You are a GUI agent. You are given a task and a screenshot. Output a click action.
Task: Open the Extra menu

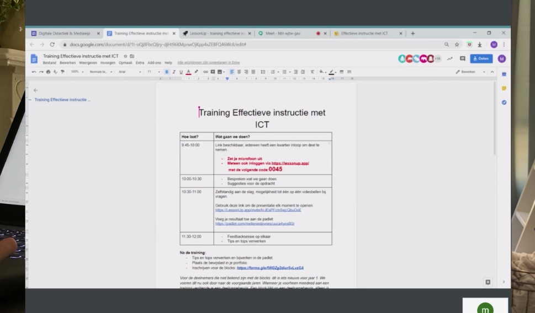coord(140,63)
